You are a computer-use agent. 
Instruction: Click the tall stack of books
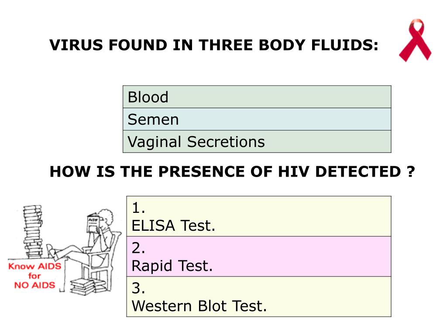(x=33, y=231)
